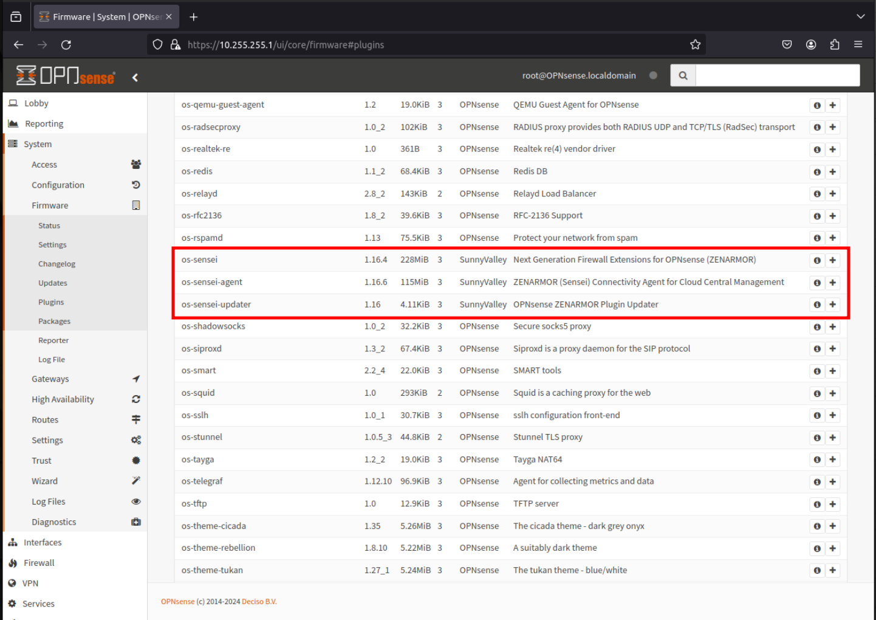Open the Lobby menu section
This screenshot has height=620, width=876.
(x=75, y=103)
